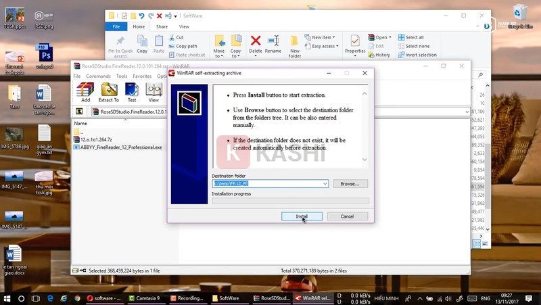The image size is (541, 305).
Task: Click Select none in Explorer ribbon
Action: point(414,46)
